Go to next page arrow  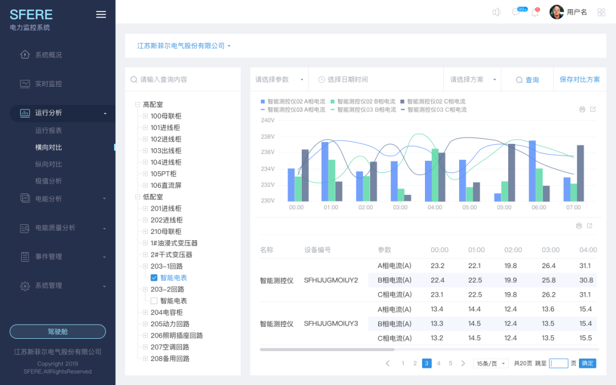coord(463,363)
